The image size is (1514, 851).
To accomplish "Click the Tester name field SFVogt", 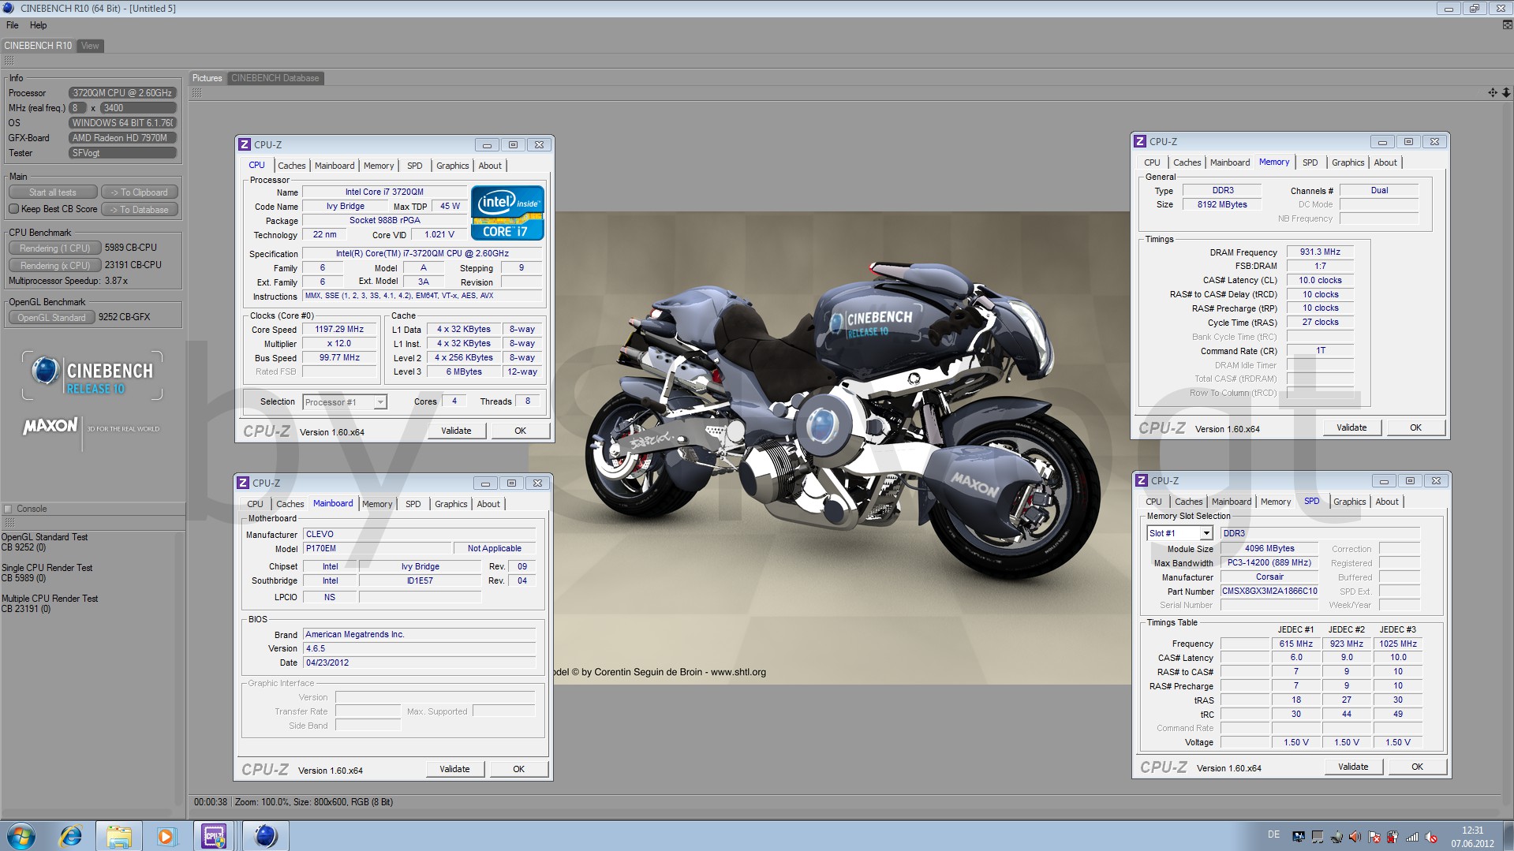I will [x=122, y=153].
